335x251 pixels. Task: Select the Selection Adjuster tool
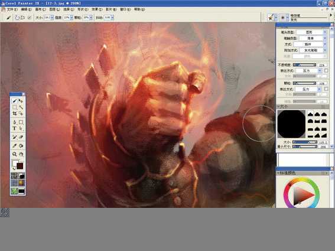pyautogui.click(x=21, y=113)
